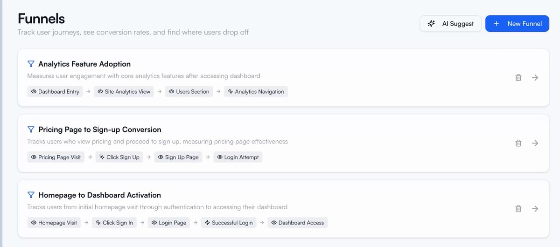The height and width of the screenshot is (247, 560).
Task: Select the Pricing Page Visit step
Action: (x=56, y=157)
